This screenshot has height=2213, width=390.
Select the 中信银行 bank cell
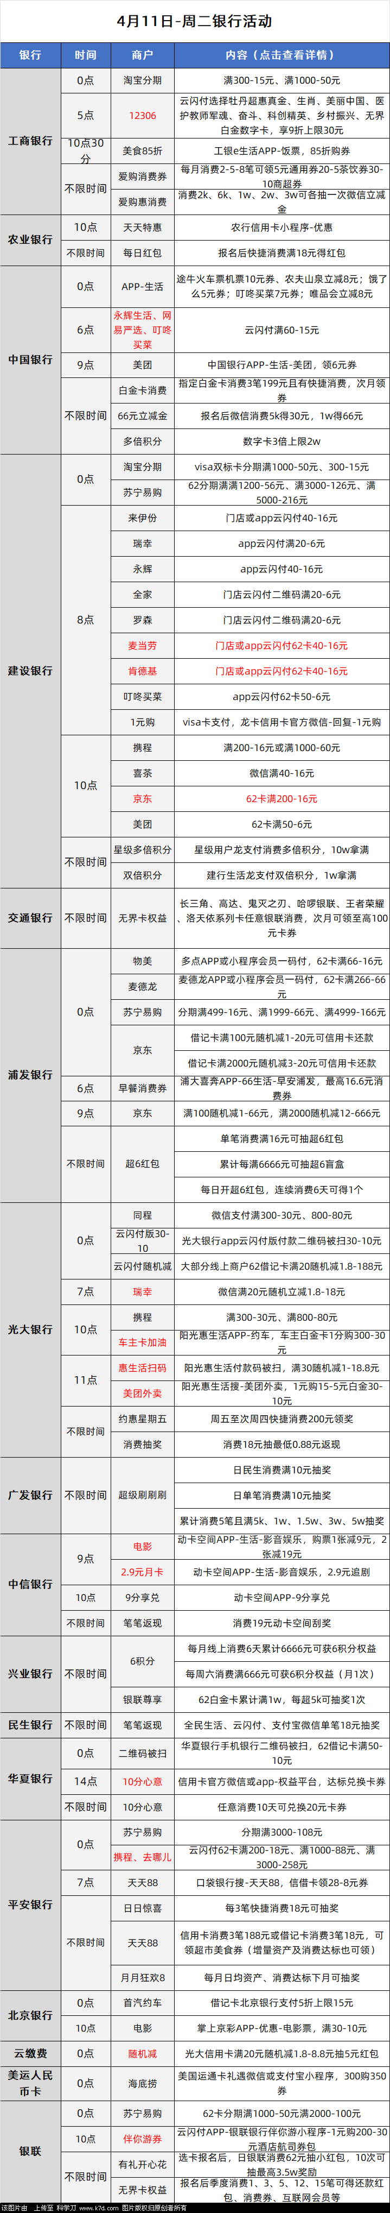coord(30,1584)
